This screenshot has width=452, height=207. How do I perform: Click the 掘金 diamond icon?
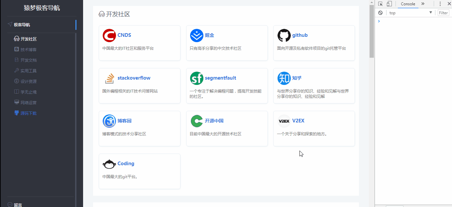coord(197,35)
